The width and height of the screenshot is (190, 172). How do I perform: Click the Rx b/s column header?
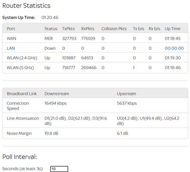tap(154, 29)
